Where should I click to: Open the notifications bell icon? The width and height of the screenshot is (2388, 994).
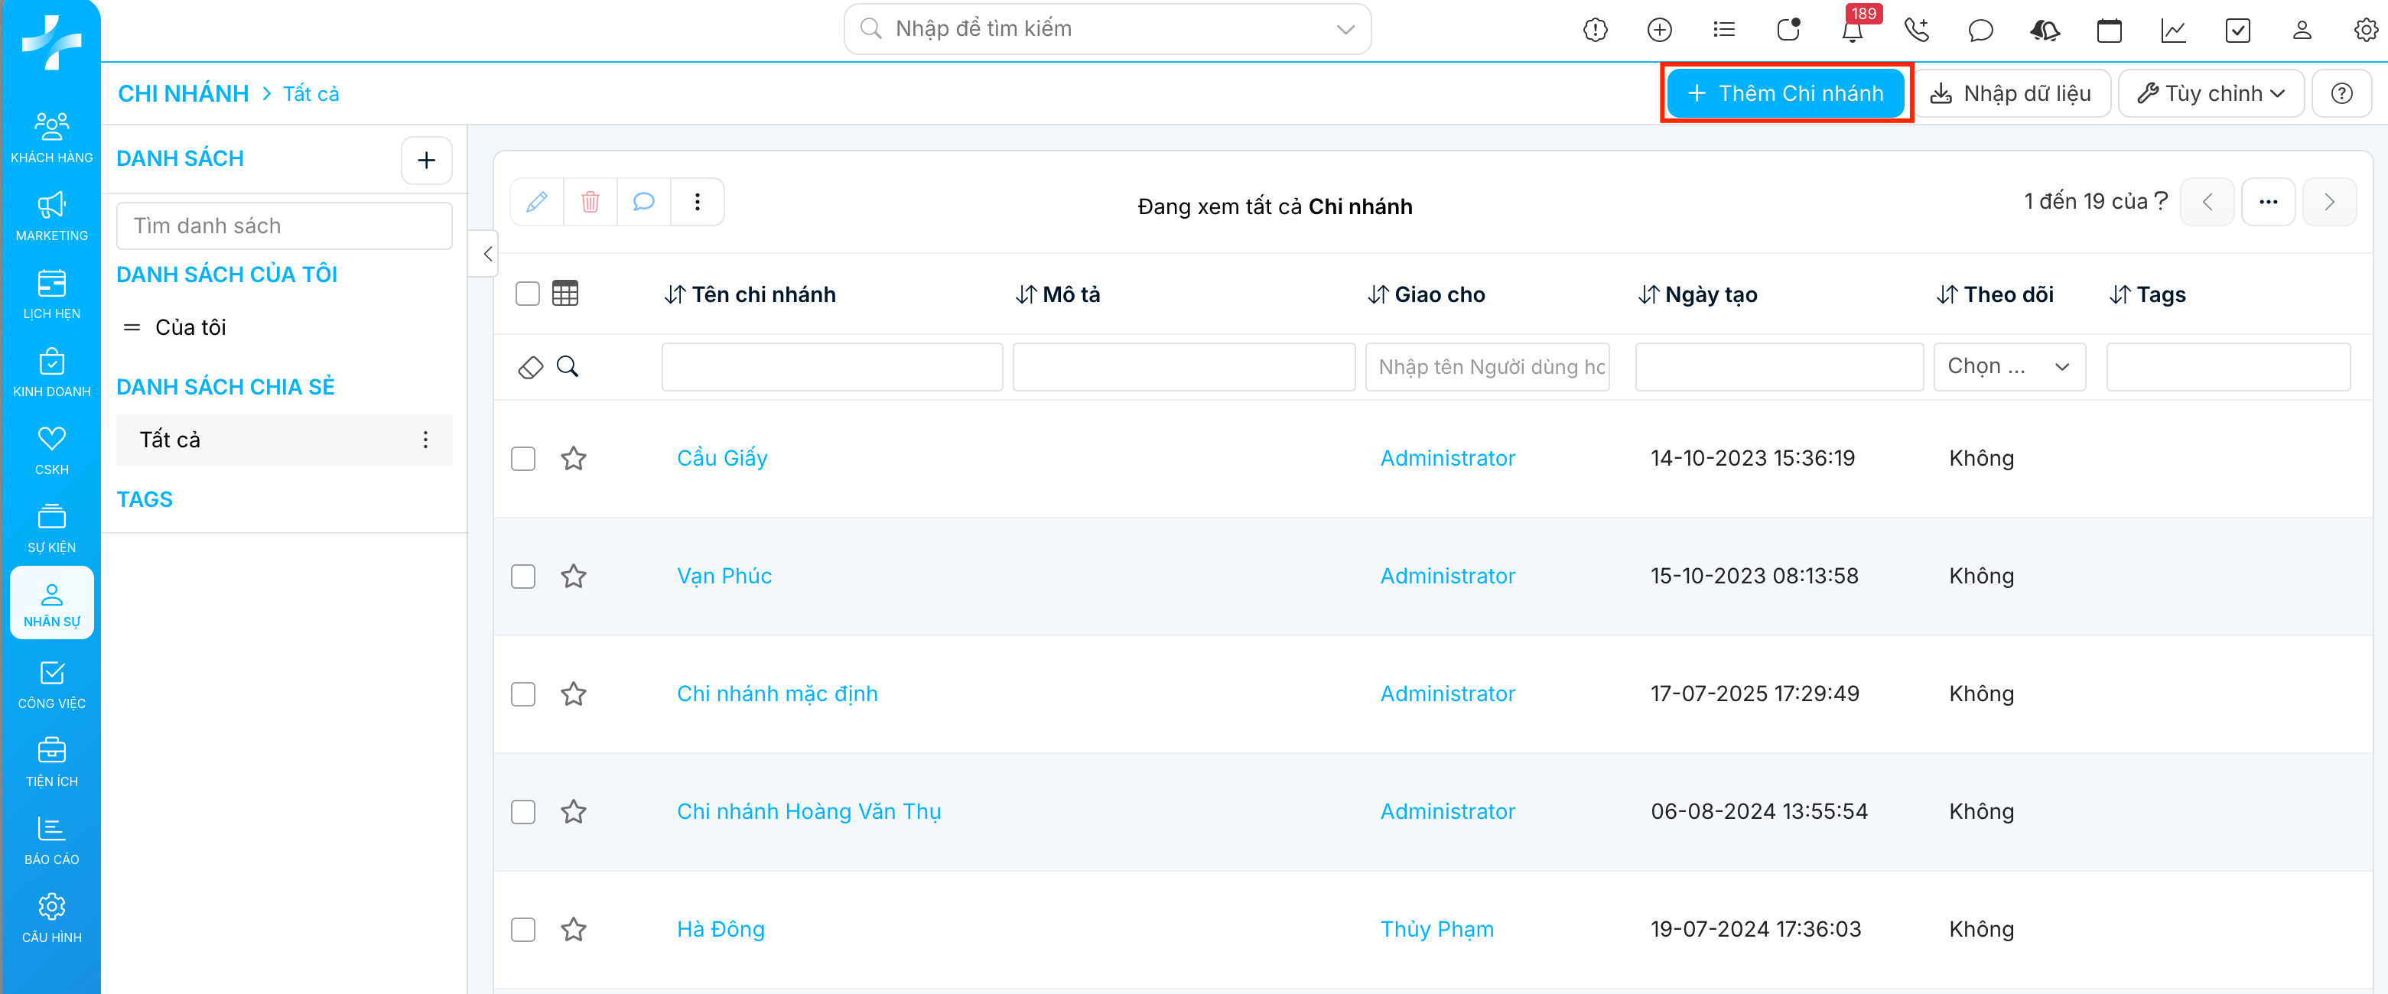coord(1851,31)
